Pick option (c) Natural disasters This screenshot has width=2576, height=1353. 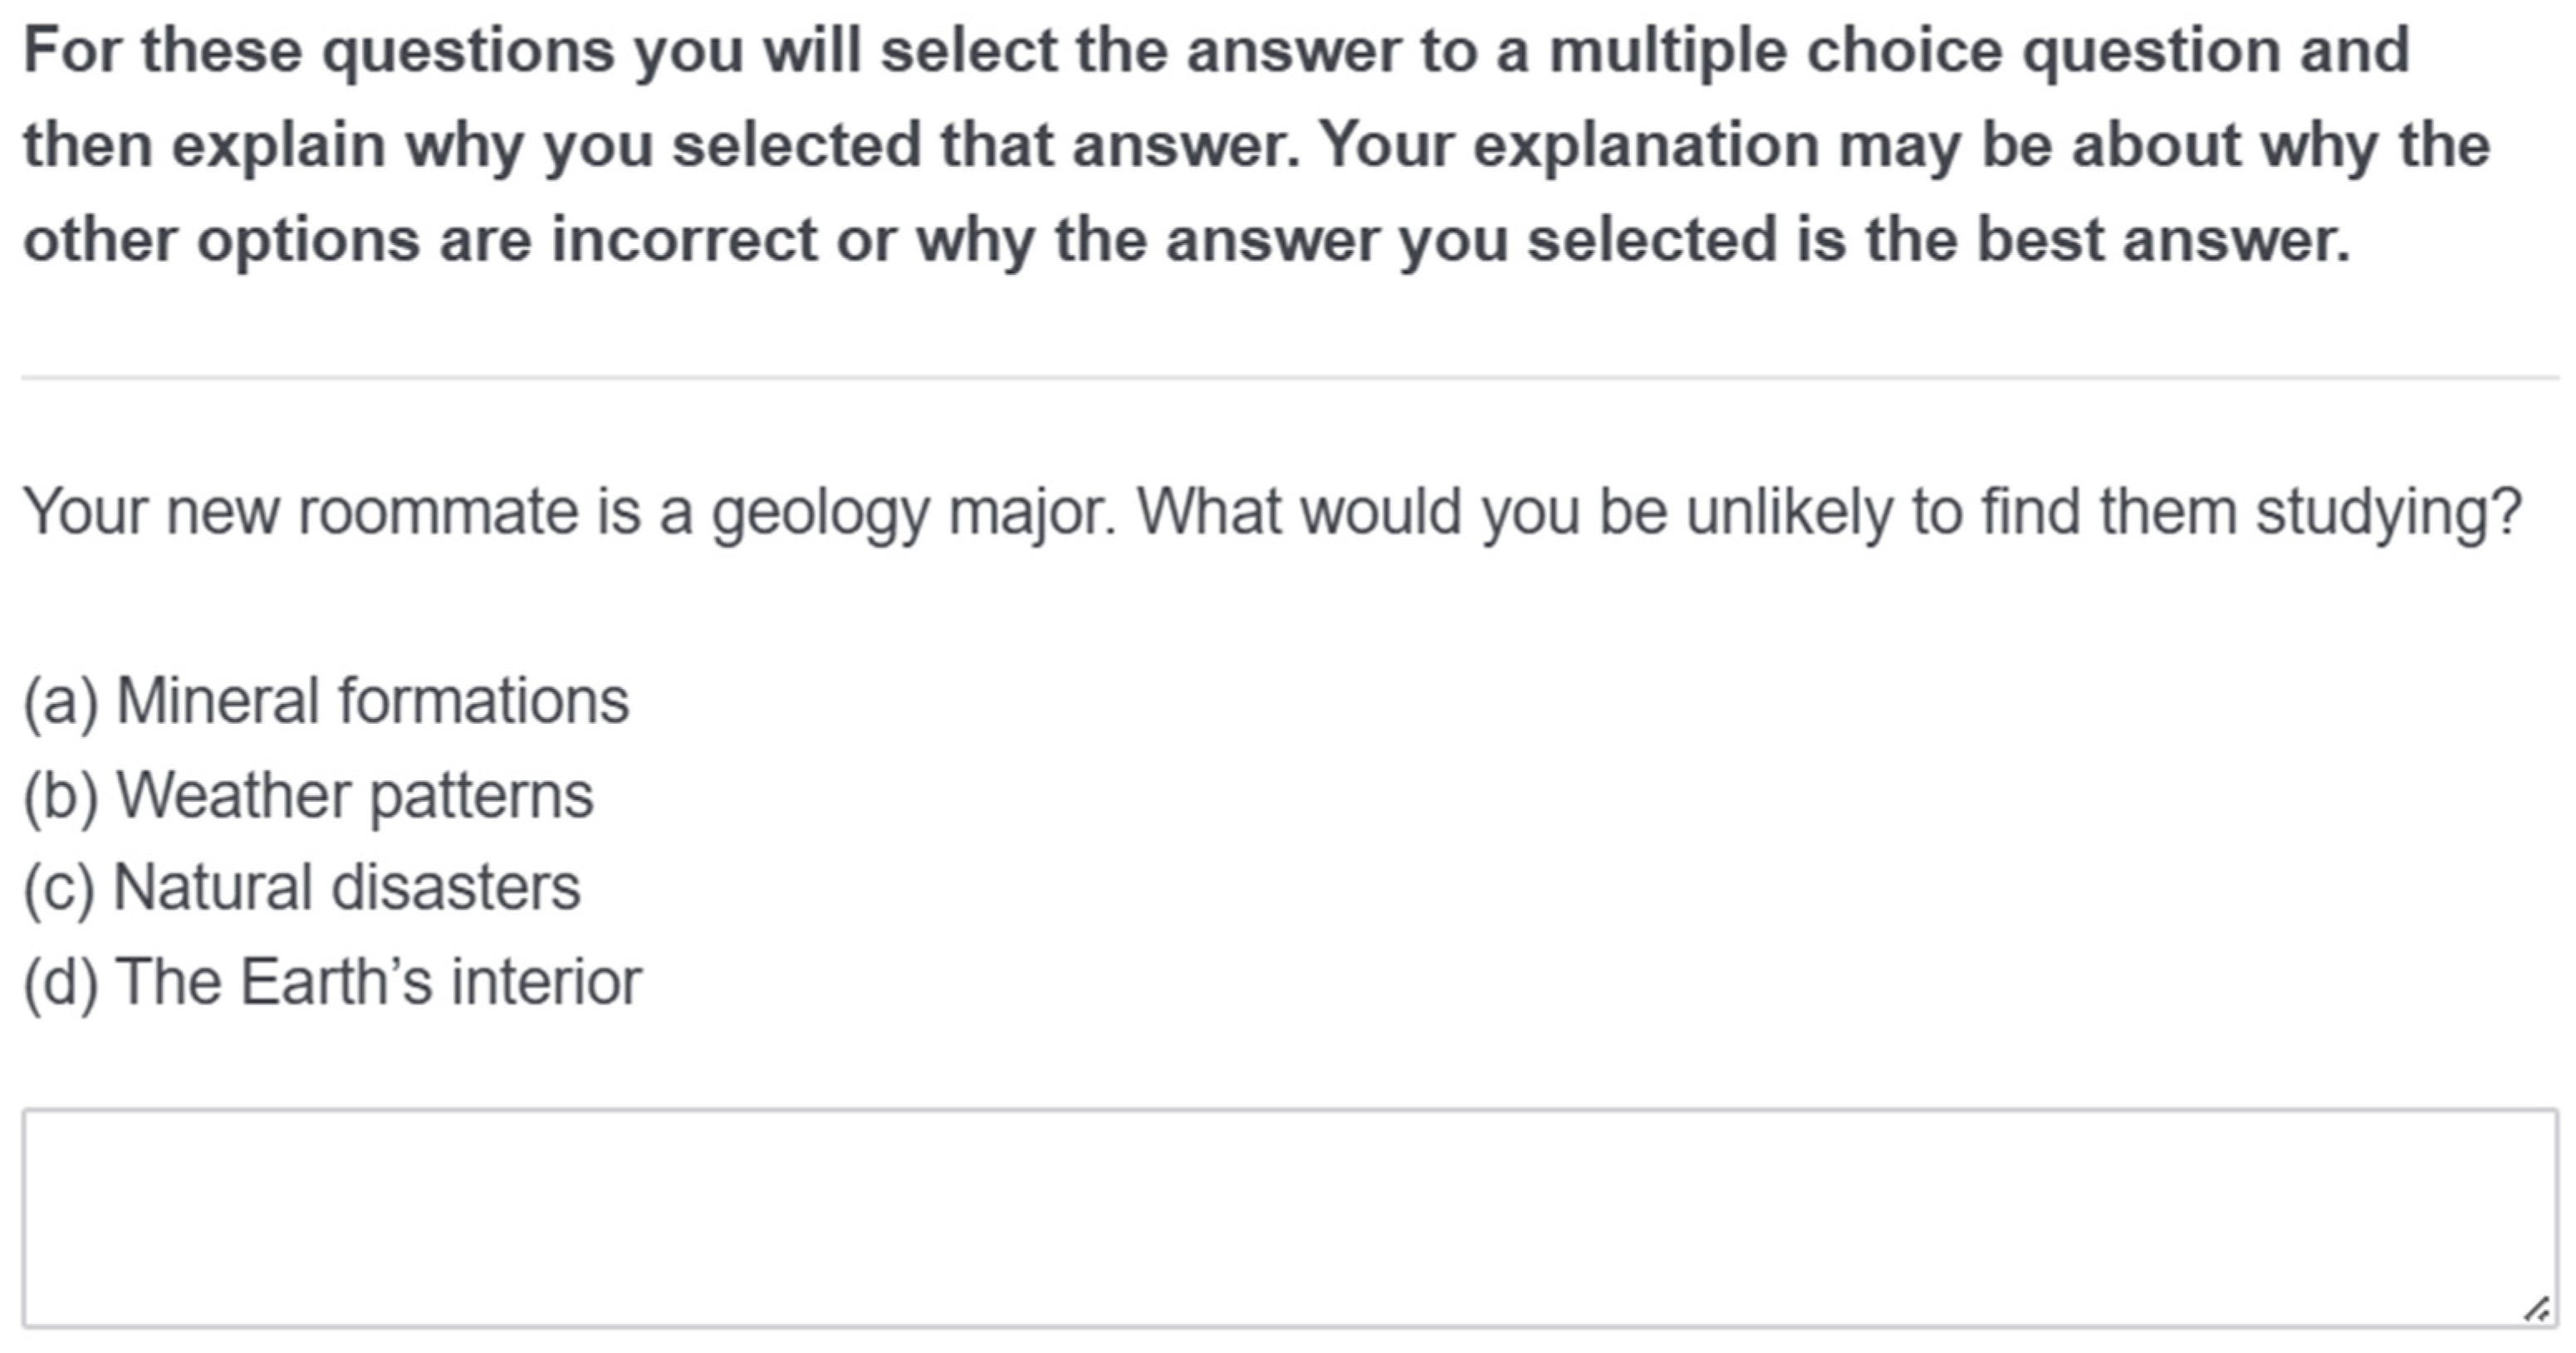(x=301, y=887)
